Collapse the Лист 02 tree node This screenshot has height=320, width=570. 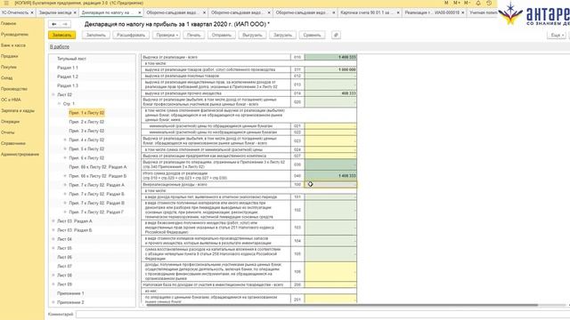point(53,95)
